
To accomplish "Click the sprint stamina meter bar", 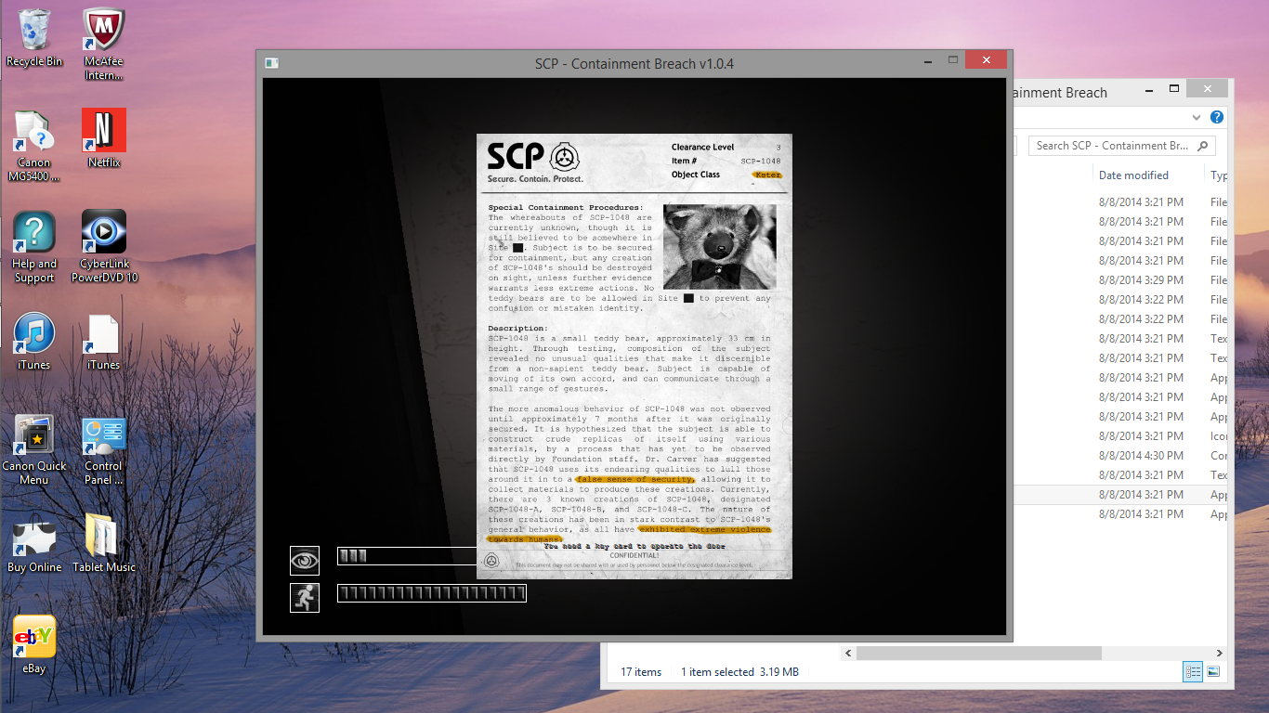I will (432, 593).
